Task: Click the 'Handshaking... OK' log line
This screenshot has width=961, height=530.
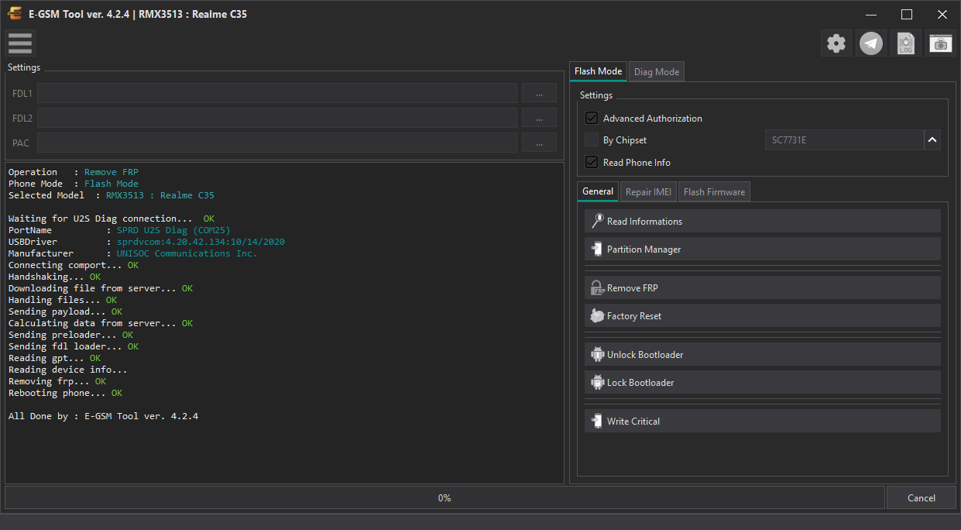Action: pyautogui.click(x=54, y=277)
